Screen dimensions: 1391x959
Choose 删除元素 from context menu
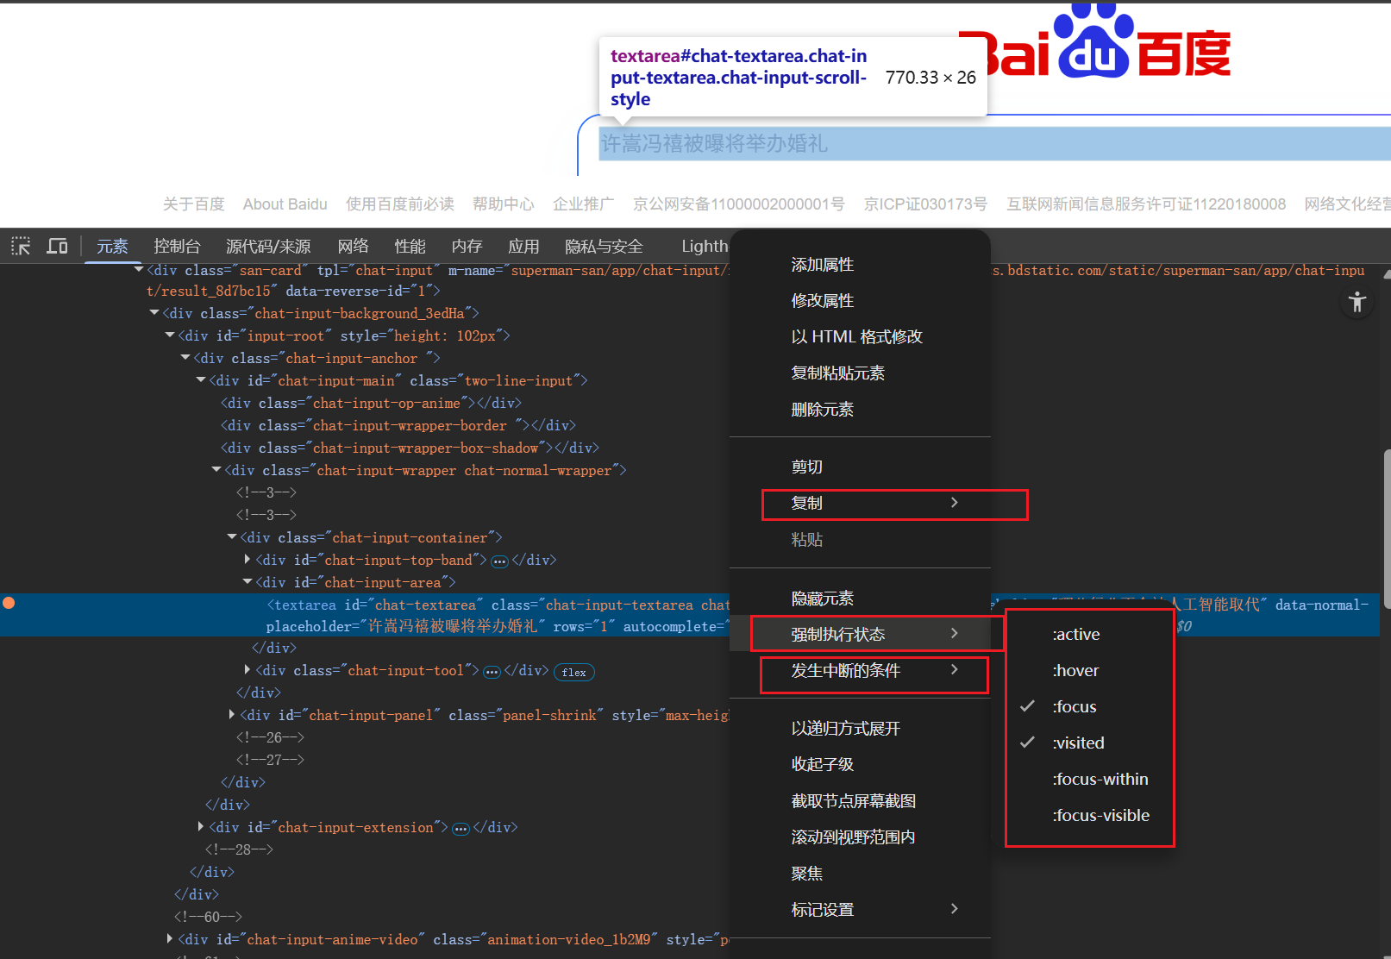pos(822,410)
